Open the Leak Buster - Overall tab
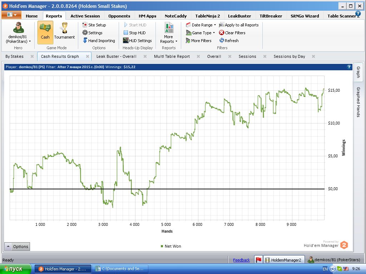The width and height of the screenshot is (366, 274). point(116,56)
